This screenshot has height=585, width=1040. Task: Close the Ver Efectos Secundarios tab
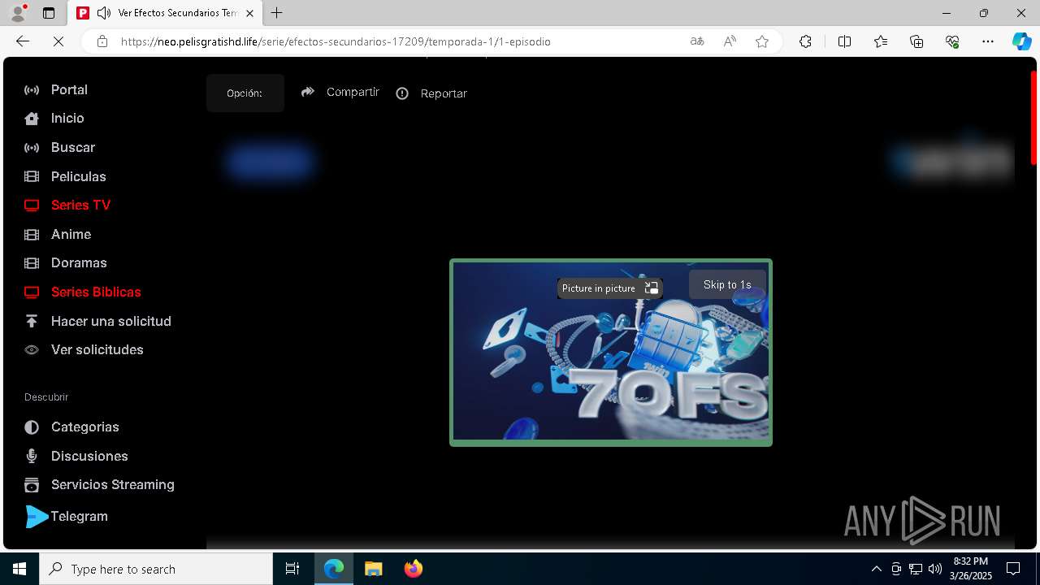(x=249, y=13)
